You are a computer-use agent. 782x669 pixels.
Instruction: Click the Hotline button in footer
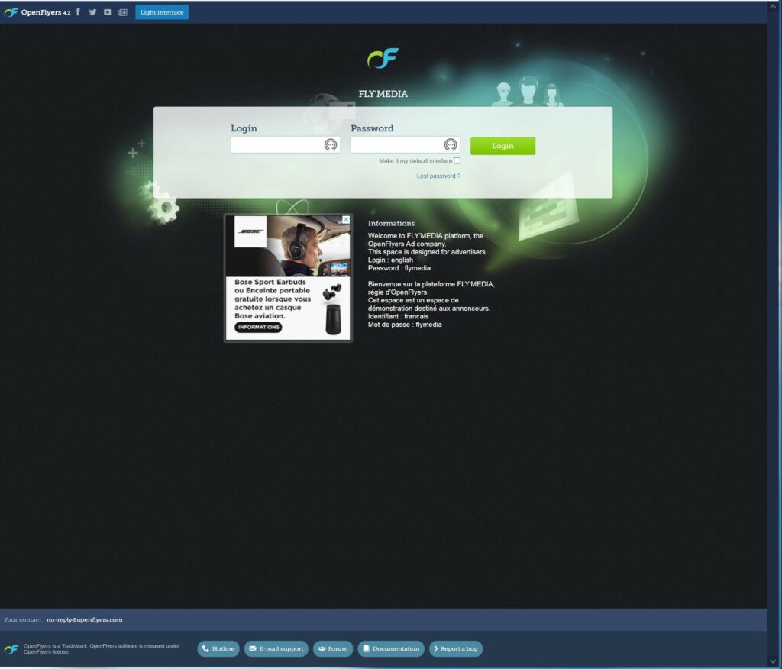point(218,649)
